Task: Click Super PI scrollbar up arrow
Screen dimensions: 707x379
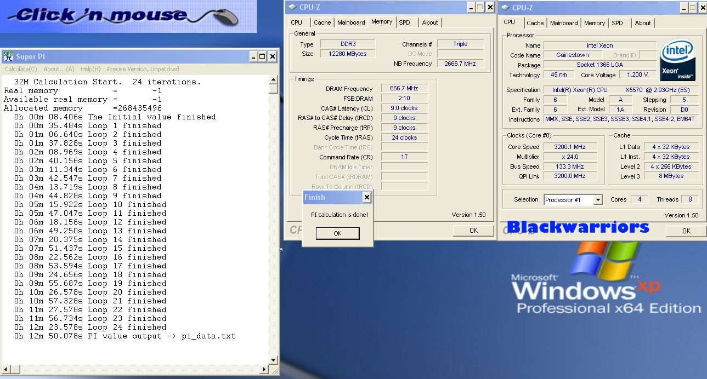Action: coord(274,80)
